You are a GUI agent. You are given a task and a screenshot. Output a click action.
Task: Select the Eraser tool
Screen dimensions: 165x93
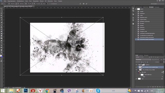point(1,32)
